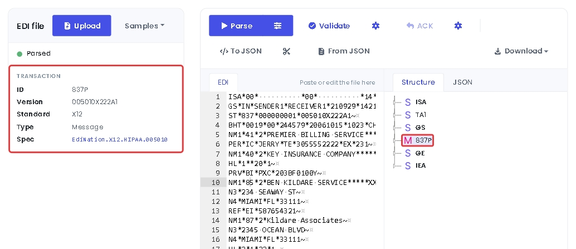Click the KEY INSURANCE COMPANY line
This screenshot has height=249, width=576.
[x=302, y=154]
